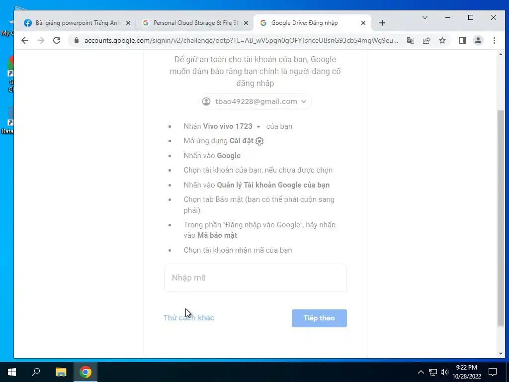Click the forward navigation arrow
509x382 pixels.
[x=41, y=40]
